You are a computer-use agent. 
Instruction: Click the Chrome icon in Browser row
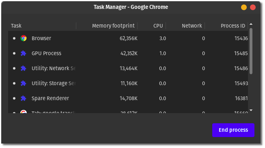pyautogui.click(x=24, y=39)
